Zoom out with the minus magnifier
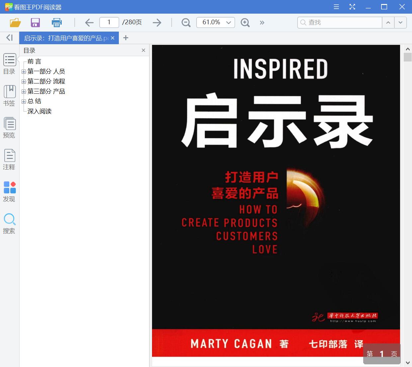 coord(186,23)
